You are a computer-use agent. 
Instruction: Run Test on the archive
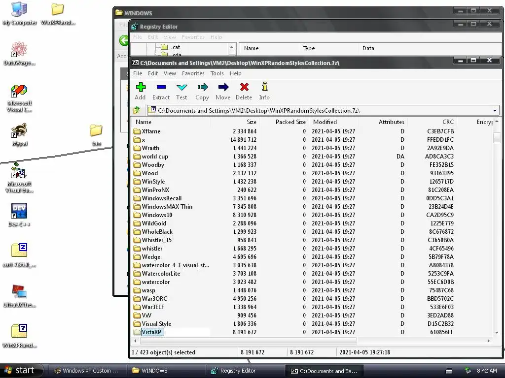coord(181,91)
